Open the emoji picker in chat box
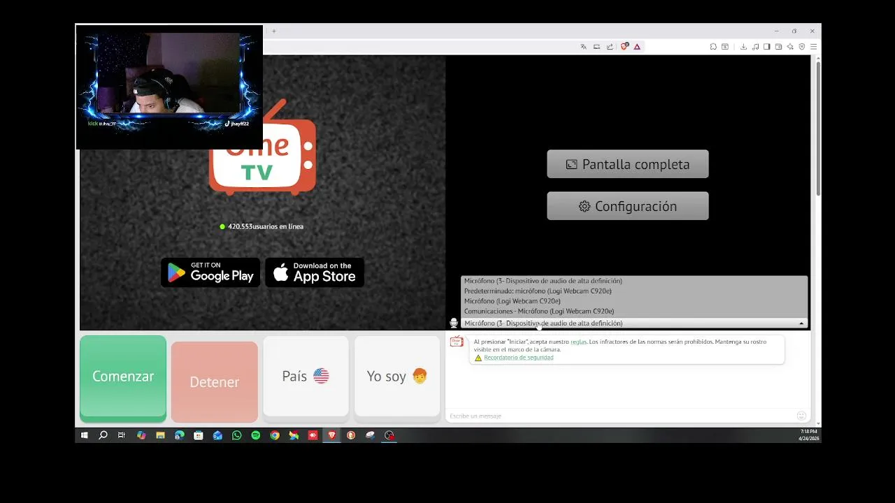This screenshot has height=503, width=895. click(x=801, y=416)
